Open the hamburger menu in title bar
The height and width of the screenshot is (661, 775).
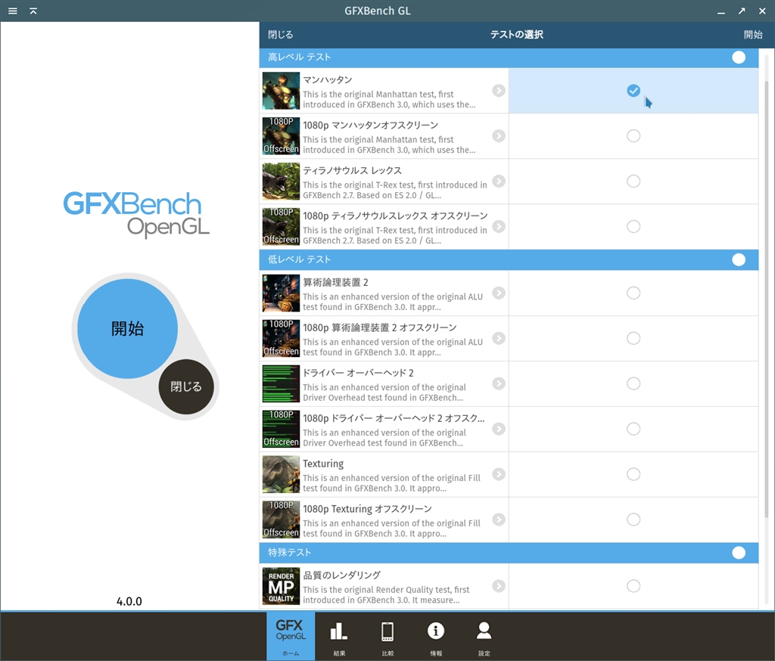tap(13, 11)
